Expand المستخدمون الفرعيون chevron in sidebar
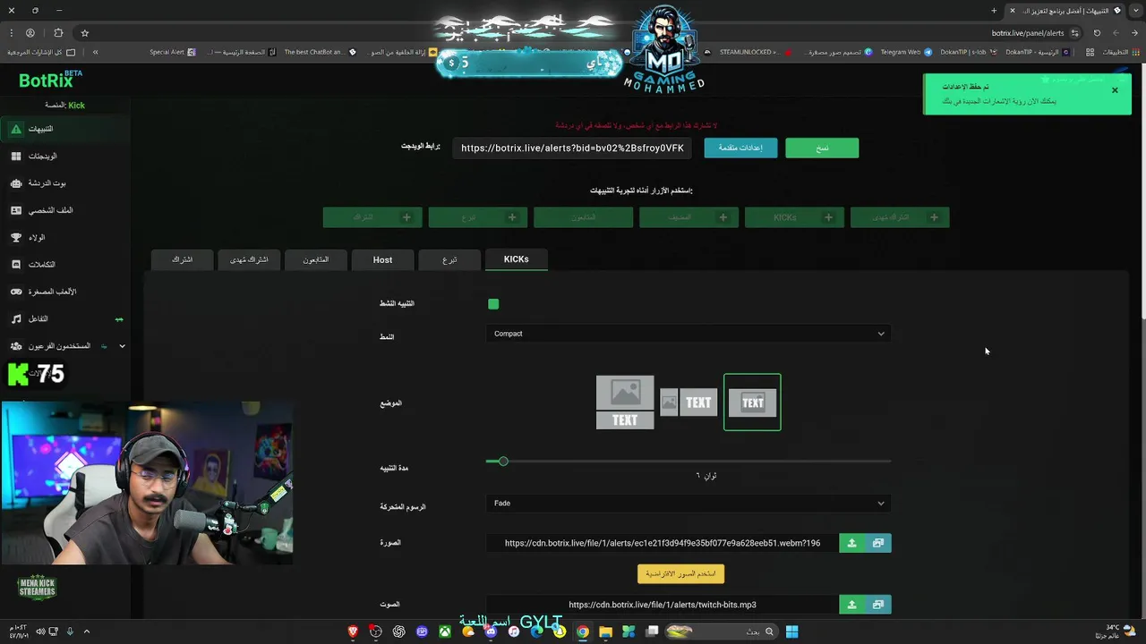Screen dimensions: 1146x644 click(122, 346)
